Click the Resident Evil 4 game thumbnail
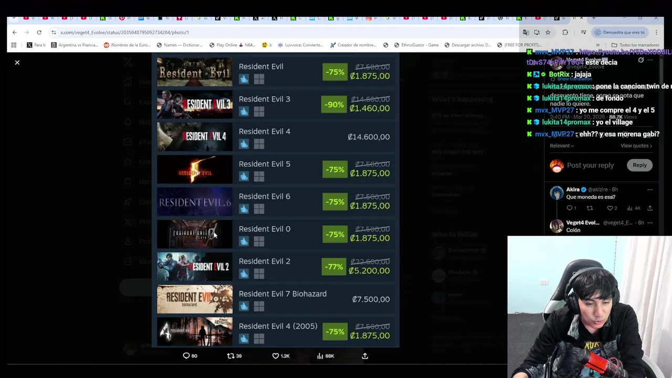This screenshot has height=378, width=672. [195, 137]
